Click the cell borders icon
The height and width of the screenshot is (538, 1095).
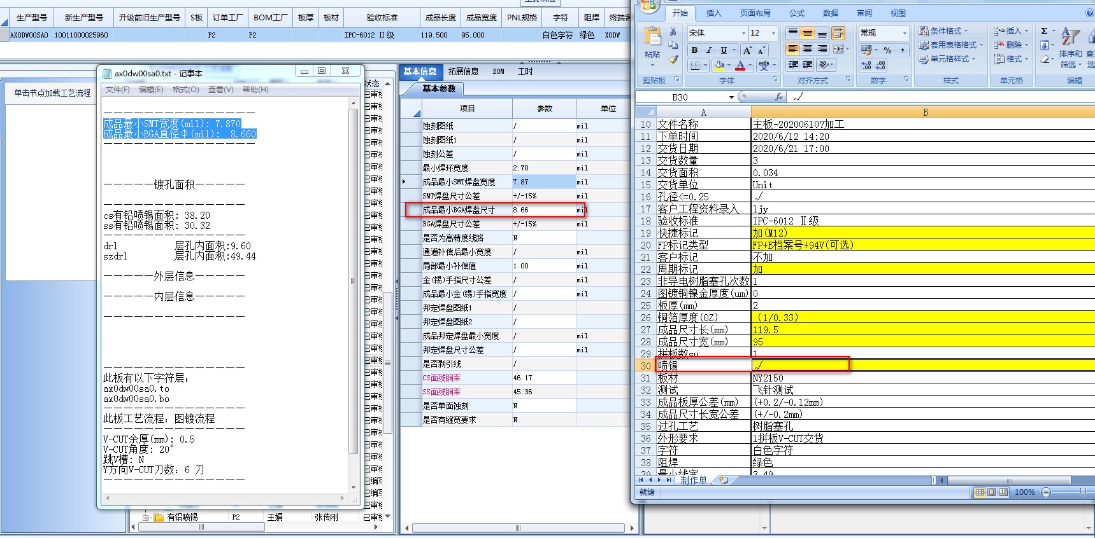[x=696, y=65]
